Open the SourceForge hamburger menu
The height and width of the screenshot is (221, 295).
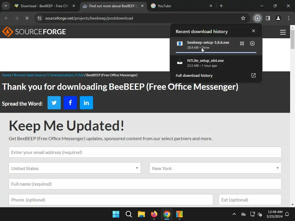click(x=283, y=32)
